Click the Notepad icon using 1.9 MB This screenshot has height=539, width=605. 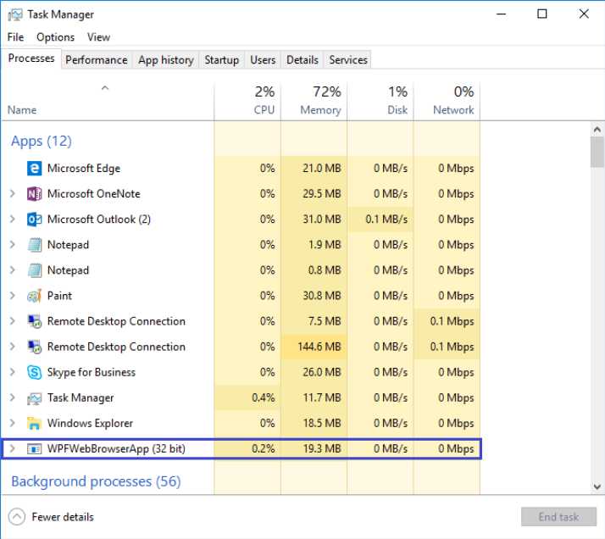click(35, 245)
